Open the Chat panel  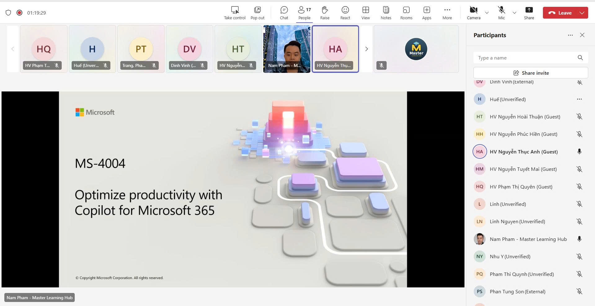pyautogui.click(x=284, y=13)
